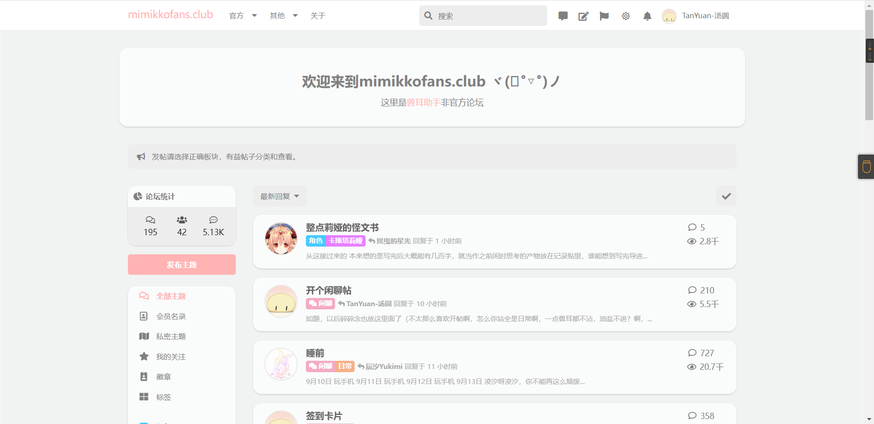874x424 pixels.
Task: Open the chat messages icon in header
Action: coord(563,16)
